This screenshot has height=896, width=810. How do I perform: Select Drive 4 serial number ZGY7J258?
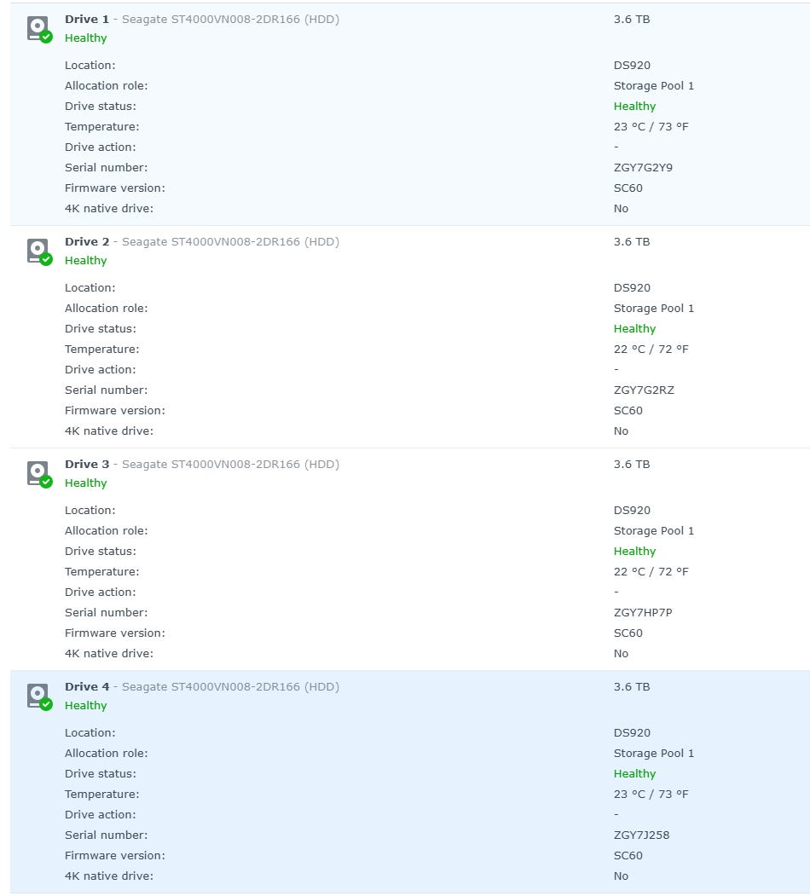(x=641, y=835)
